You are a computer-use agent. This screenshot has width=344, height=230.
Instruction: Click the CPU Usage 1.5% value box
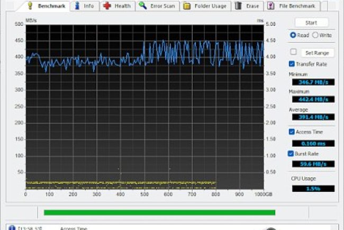(x=313, y=188)
